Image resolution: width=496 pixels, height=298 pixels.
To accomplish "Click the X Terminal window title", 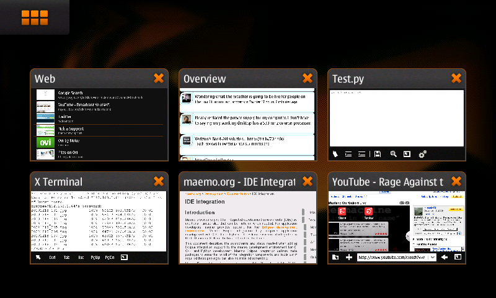I will pos(58,182).
